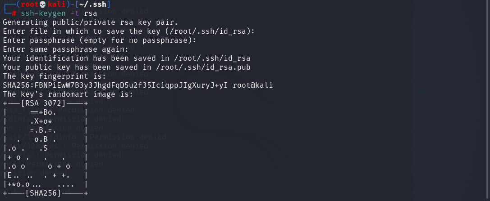Click the [RSA 3072] randomart header

click(x=43, y=103)
